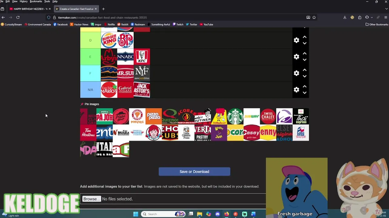Open Discord from the taskbar
The height and width of the screenshot is (218, 389).
coord(217,214)
